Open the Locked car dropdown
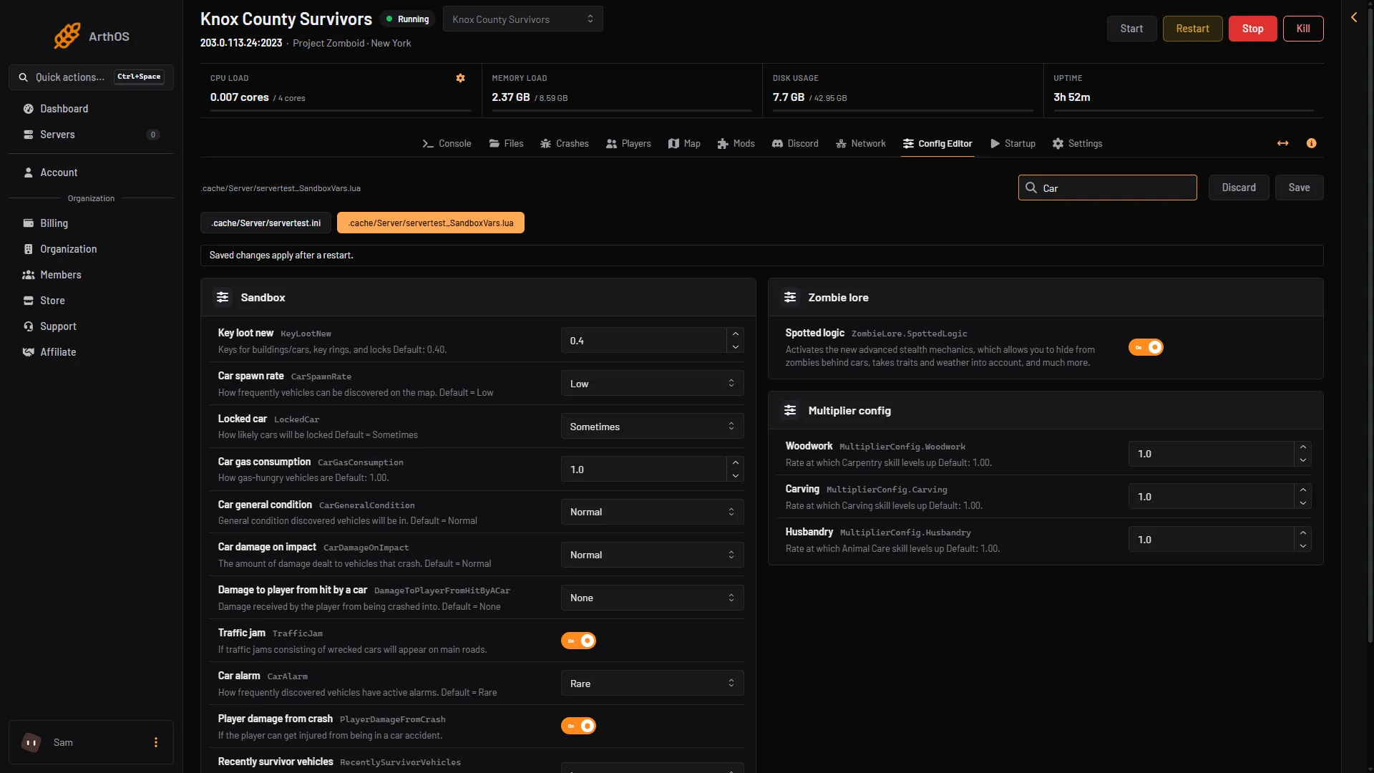This screenshot has height=773, width=1374. [x=652, y=427]
